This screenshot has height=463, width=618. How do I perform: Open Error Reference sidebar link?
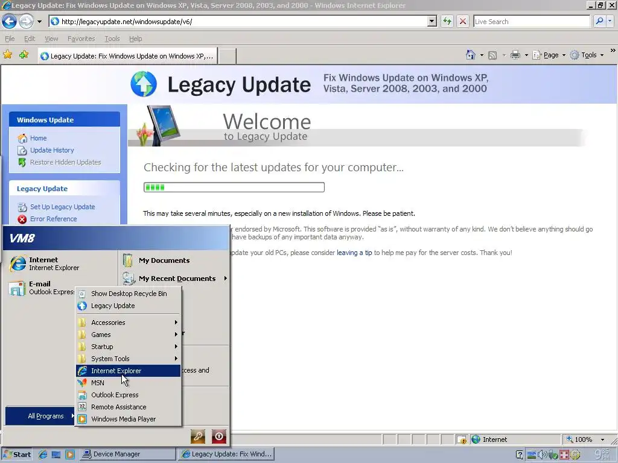pos(53,219)
